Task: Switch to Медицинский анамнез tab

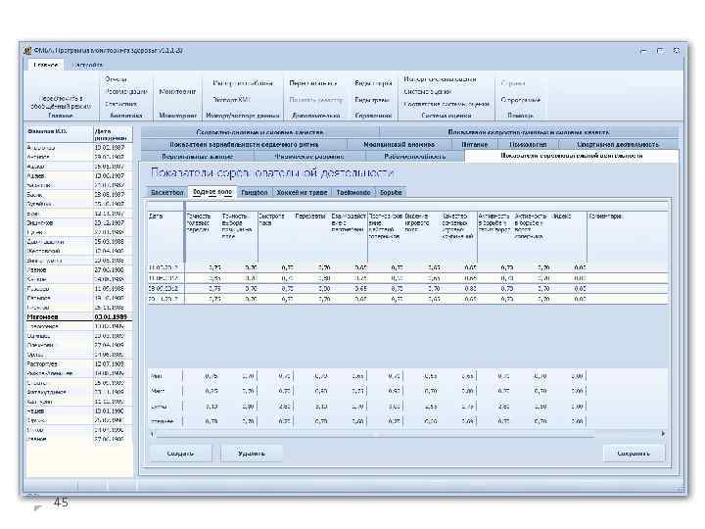Action: (399, 144)
